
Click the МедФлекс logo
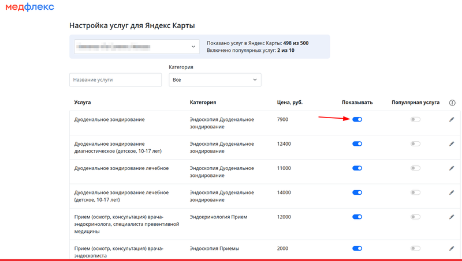[x=30, y=7]
